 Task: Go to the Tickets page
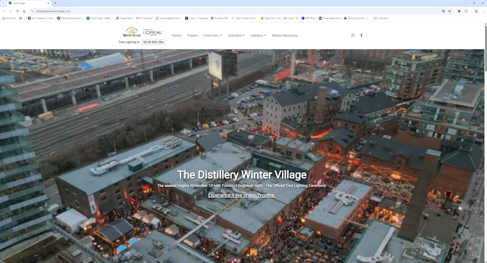click(192, 35)
